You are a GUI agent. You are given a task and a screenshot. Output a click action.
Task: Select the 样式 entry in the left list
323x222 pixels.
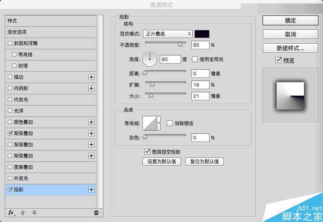click(x=51, y=21)
